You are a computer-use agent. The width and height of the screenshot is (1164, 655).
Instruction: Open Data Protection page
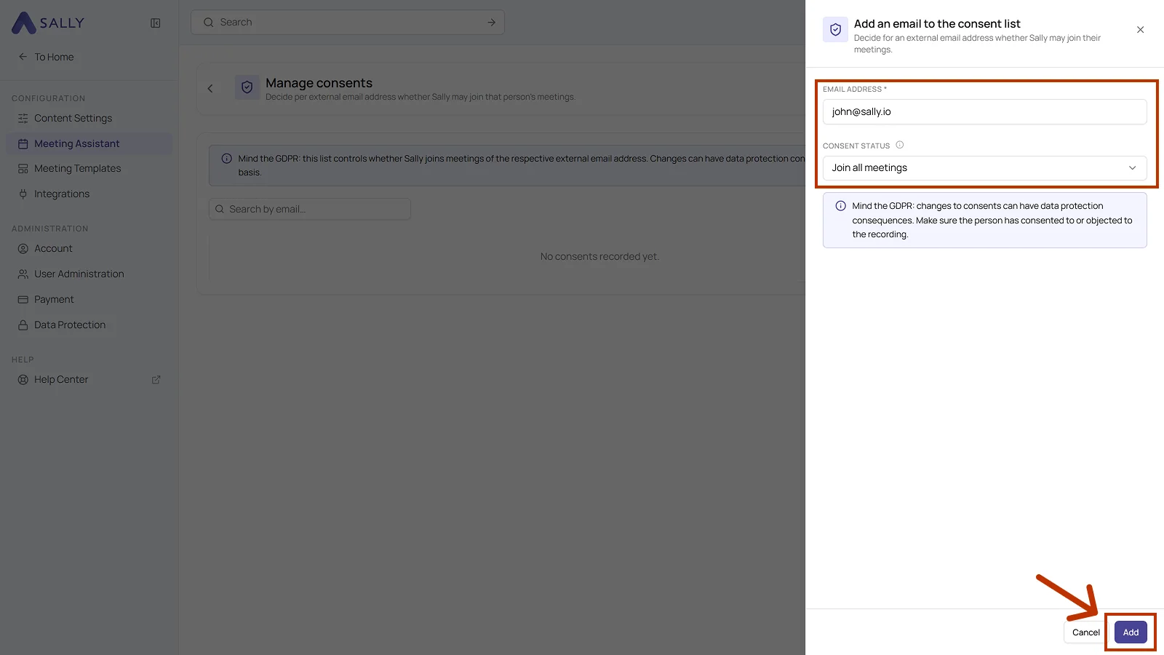(89, 325)
